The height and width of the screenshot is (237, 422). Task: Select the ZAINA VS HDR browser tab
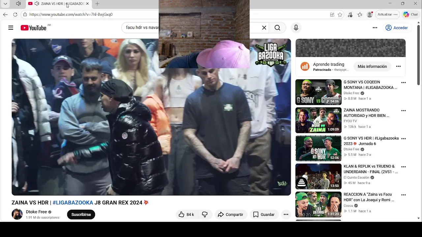[x=59, y=4]
